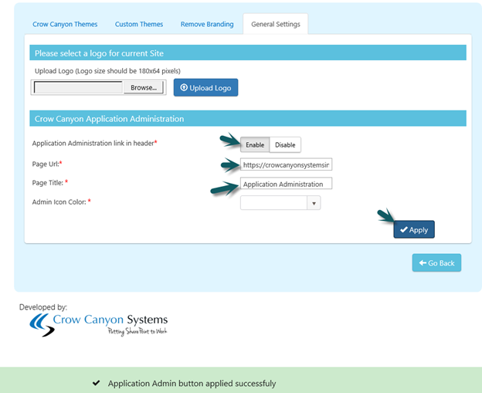Click the success message checkmark icon
The image size is (482, 393).
tap(97, 383)
